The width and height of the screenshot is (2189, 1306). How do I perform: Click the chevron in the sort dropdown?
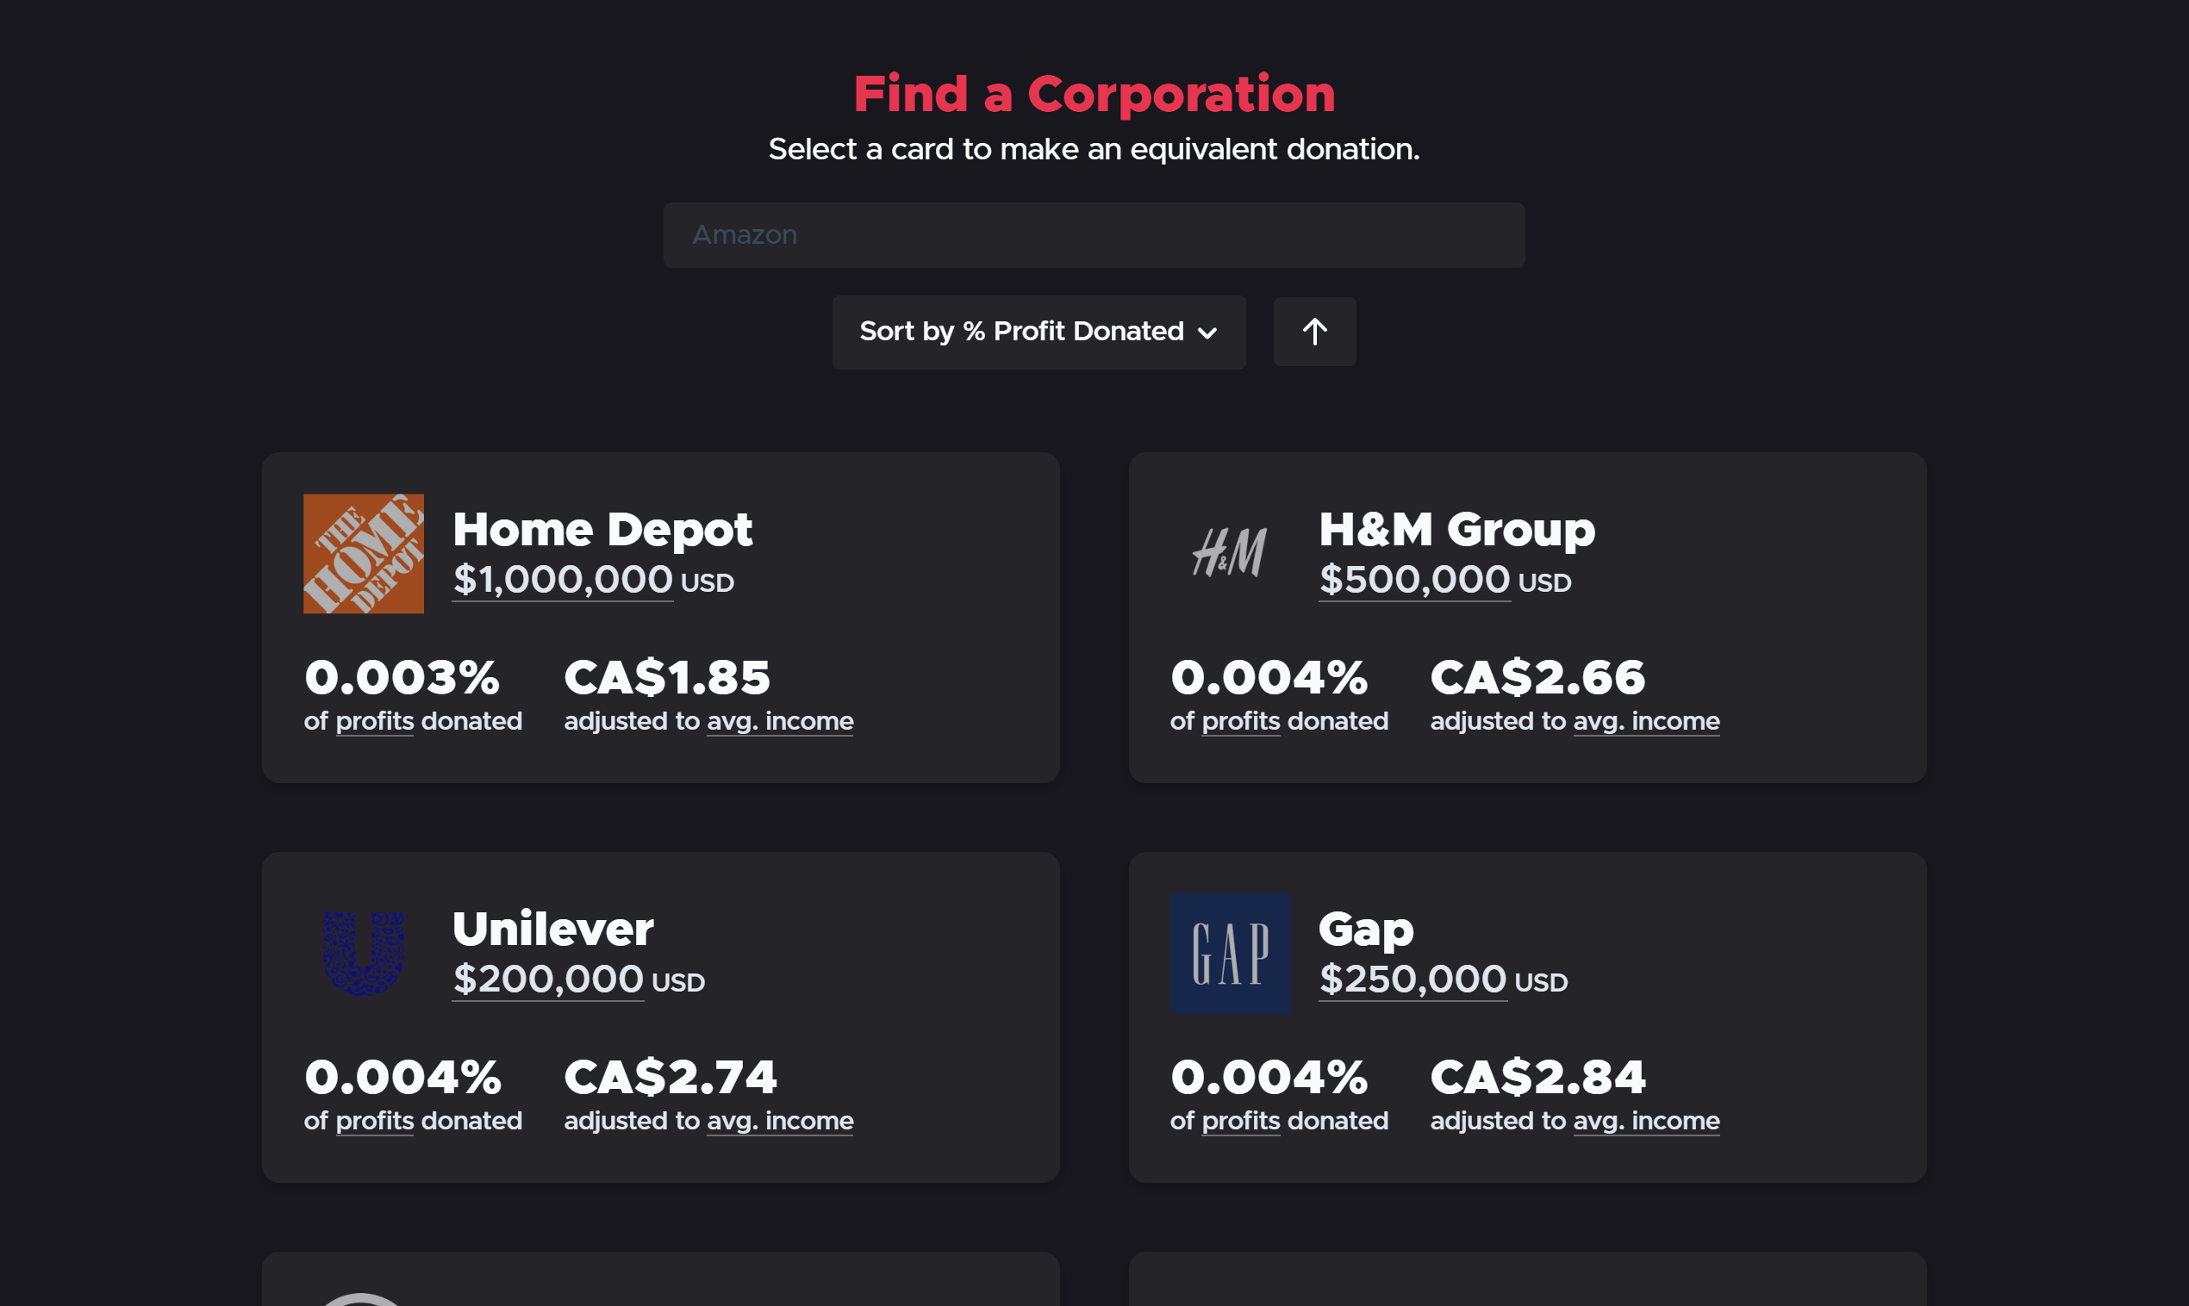[x=1207, y=333]
